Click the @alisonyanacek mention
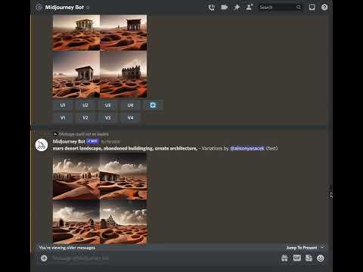Screen dimensions: 363x272 [247, 149]
